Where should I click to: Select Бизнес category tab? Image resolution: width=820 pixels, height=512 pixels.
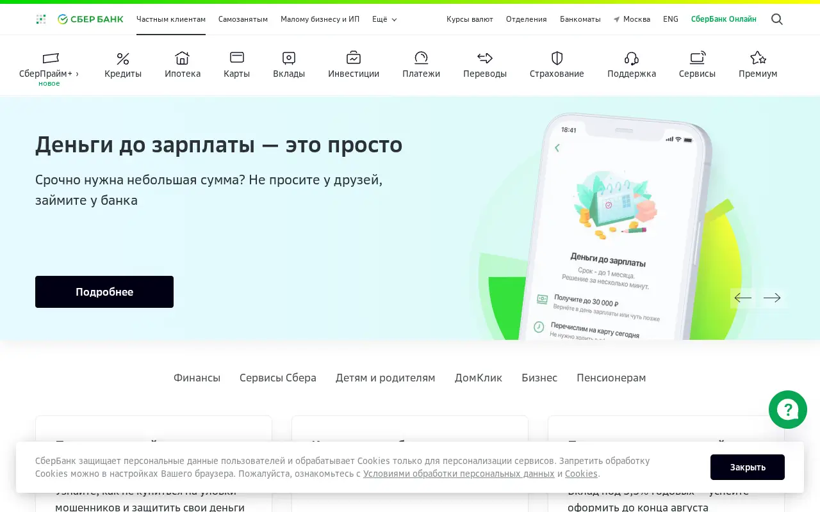point(539,378)
